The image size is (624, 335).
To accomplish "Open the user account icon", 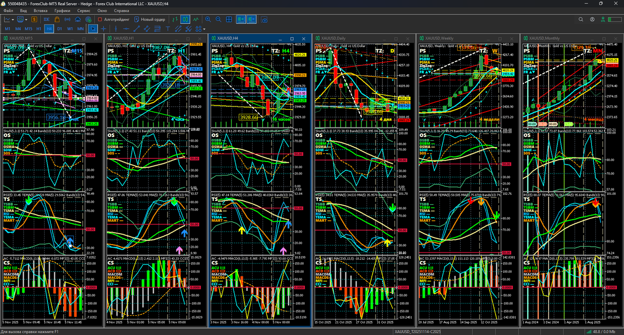I will [593, 19].
